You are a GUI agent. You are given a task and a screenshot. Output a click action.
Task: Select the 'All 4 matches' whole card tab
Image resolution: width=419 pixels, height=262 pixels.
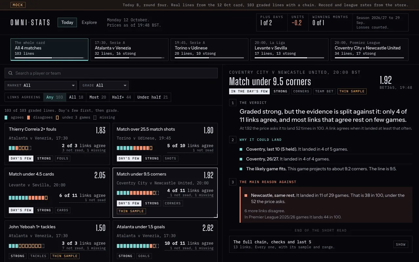[49, 49]
